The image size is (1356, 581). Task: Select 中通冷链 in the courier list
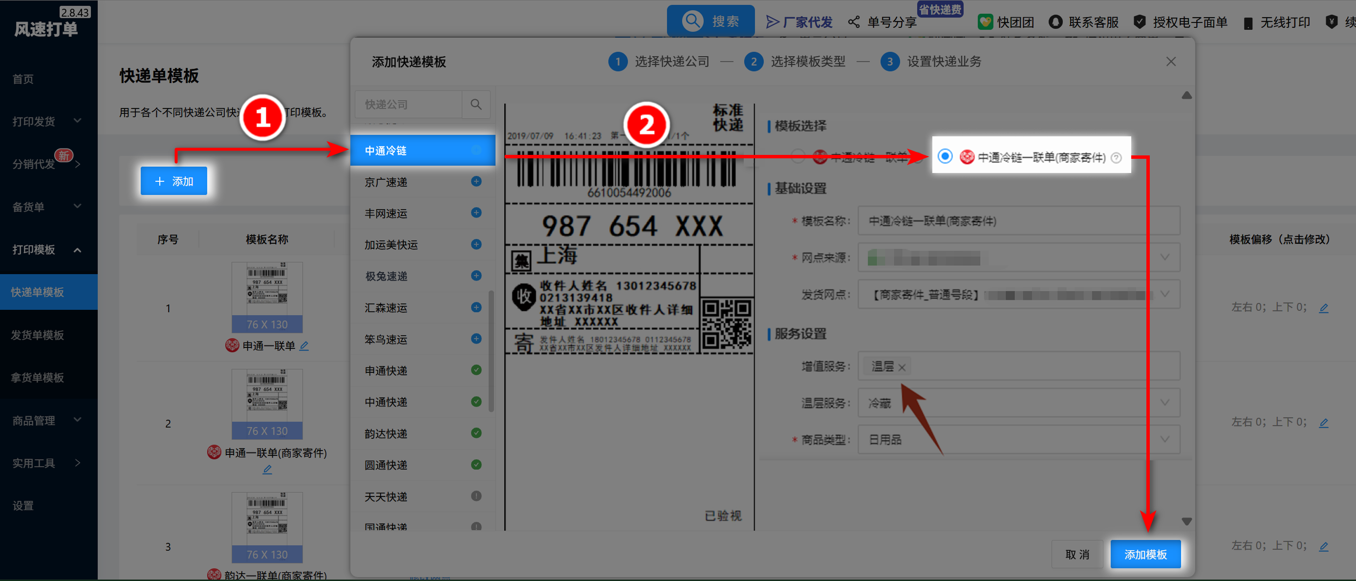(423, 151)
